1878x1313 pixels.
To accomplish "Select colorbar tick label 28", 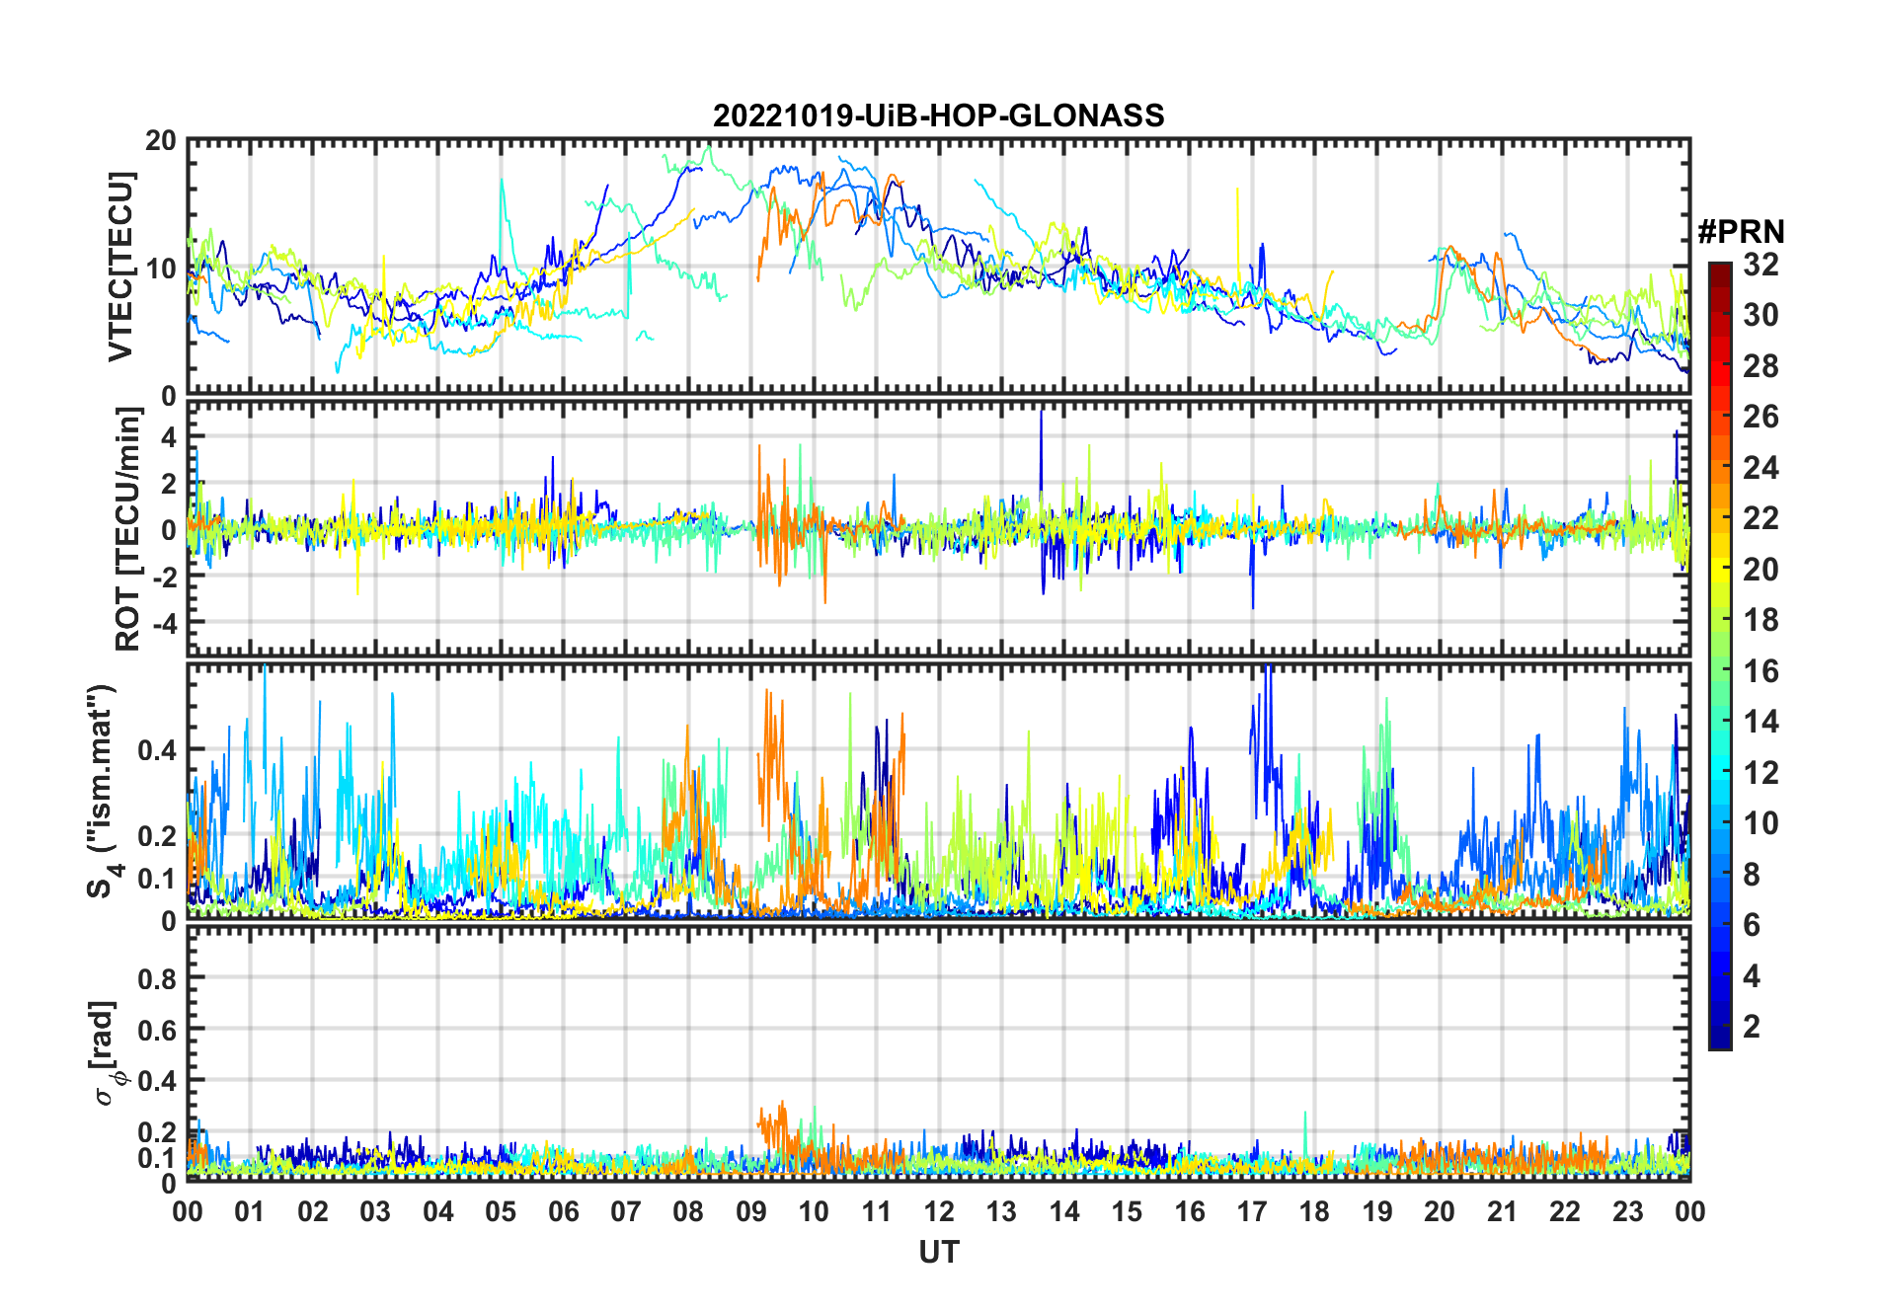I will [x=1761, y=366].
